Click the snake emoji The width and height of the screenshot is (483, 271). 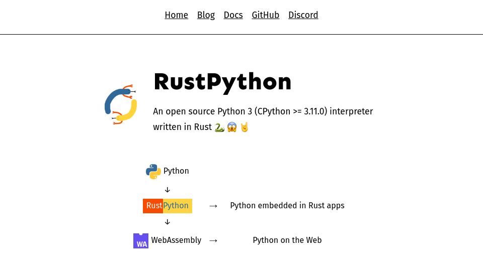coord(219,127)
